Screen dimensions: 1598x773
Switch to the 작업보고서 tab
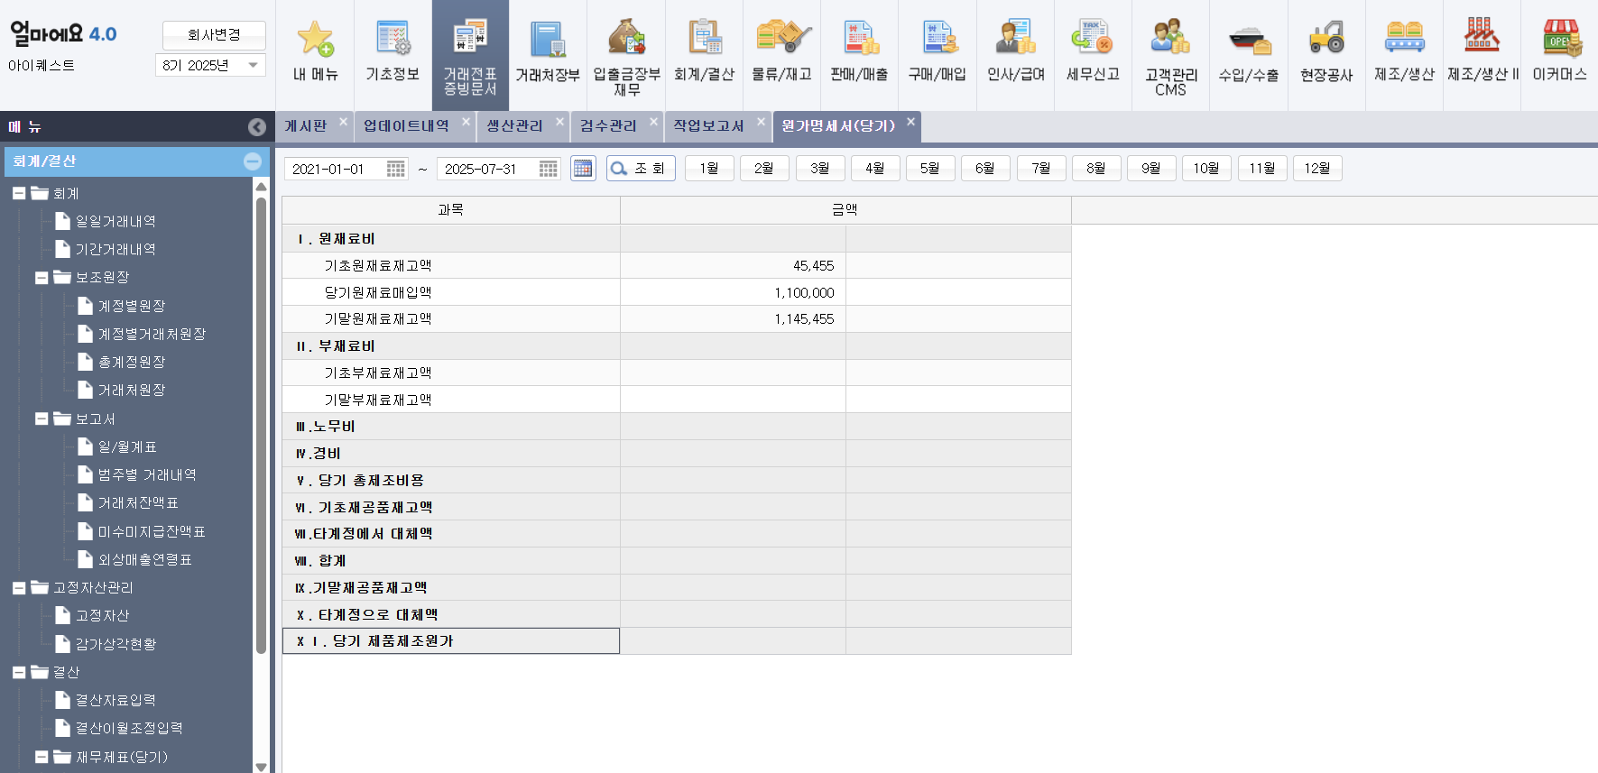(x=708, y=126)
